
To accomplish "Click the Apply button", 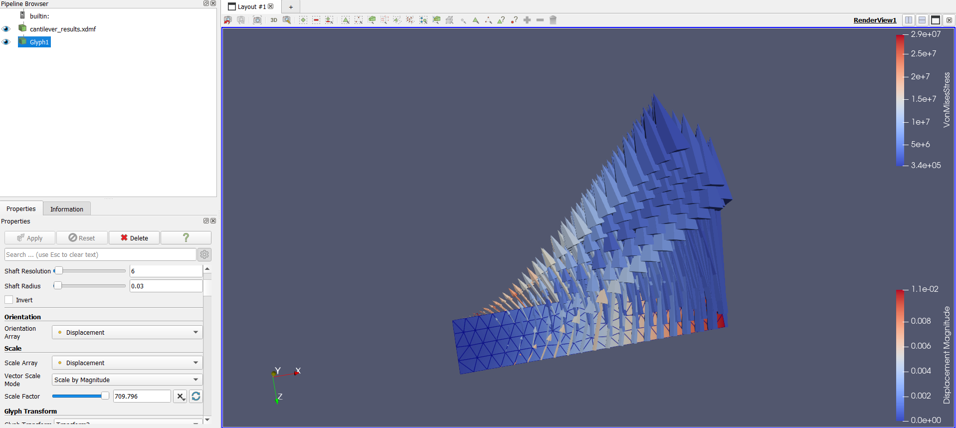I will pos(30,238).
